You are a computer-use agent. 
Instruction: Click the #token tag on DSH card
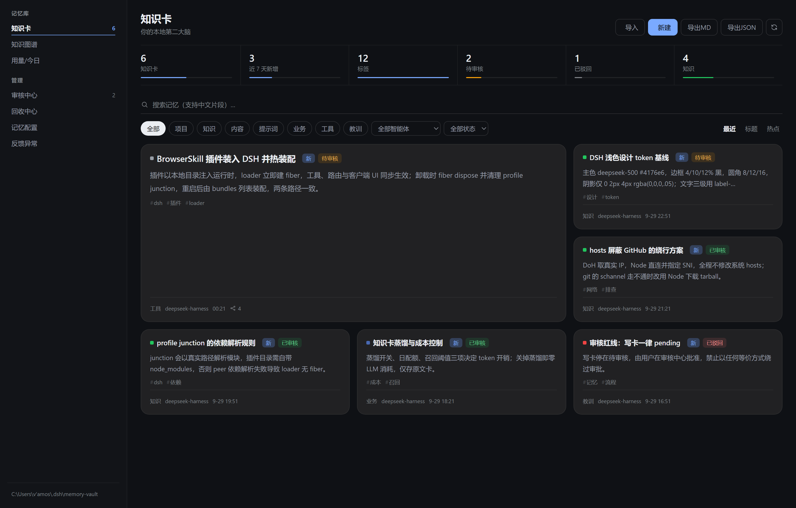[x=610, y=197]
